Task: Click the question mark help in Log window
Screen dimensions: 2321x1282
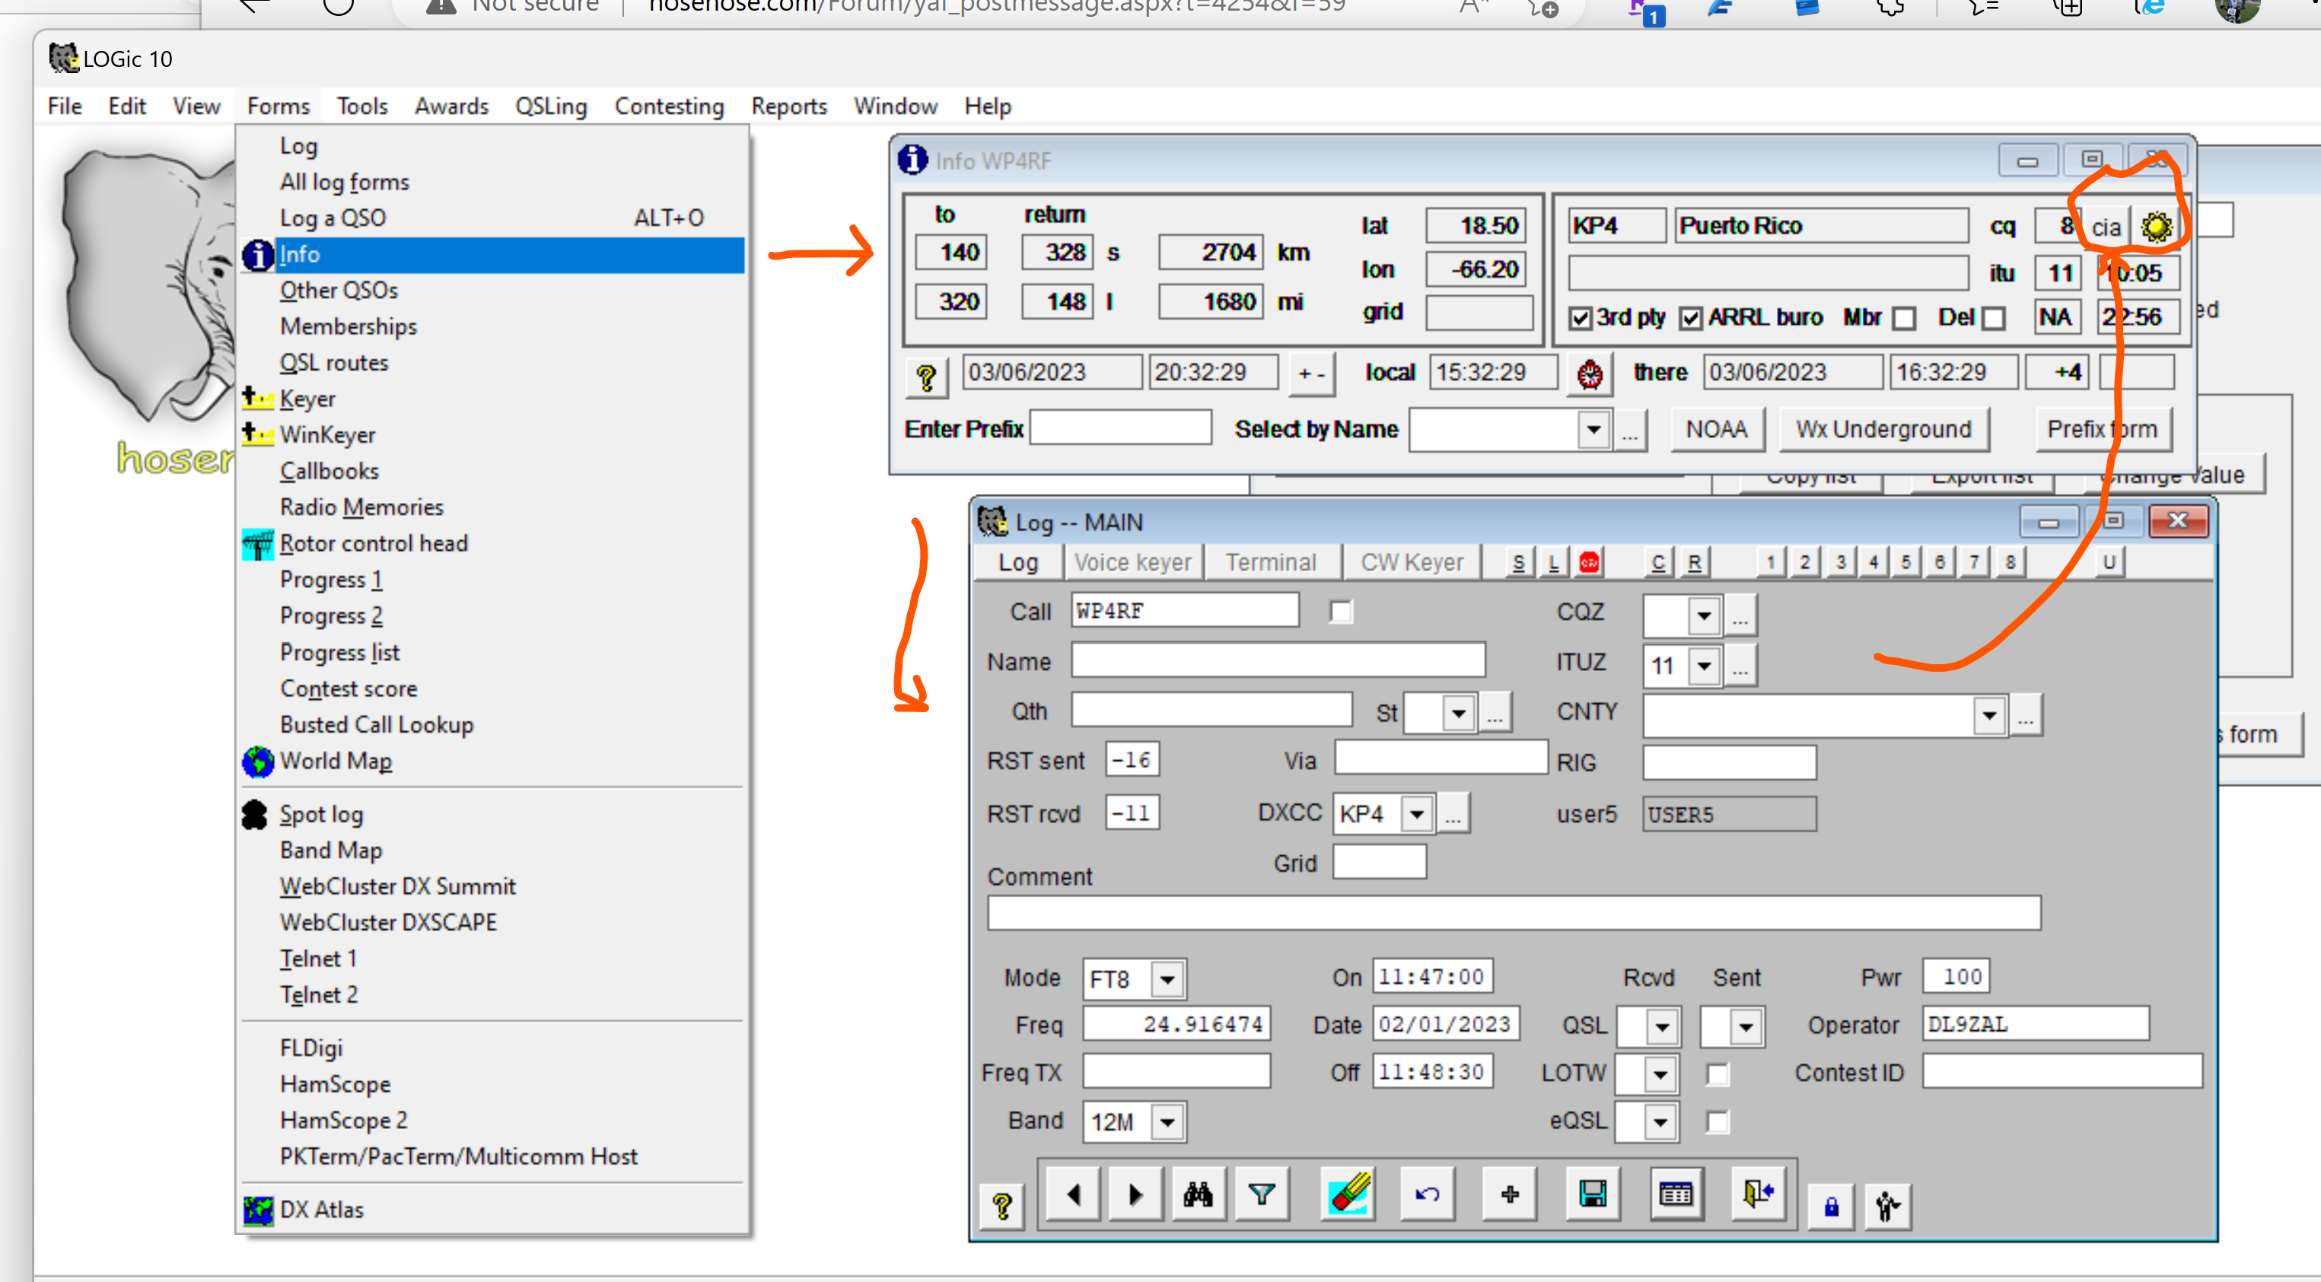Action: point(1002,1207)
